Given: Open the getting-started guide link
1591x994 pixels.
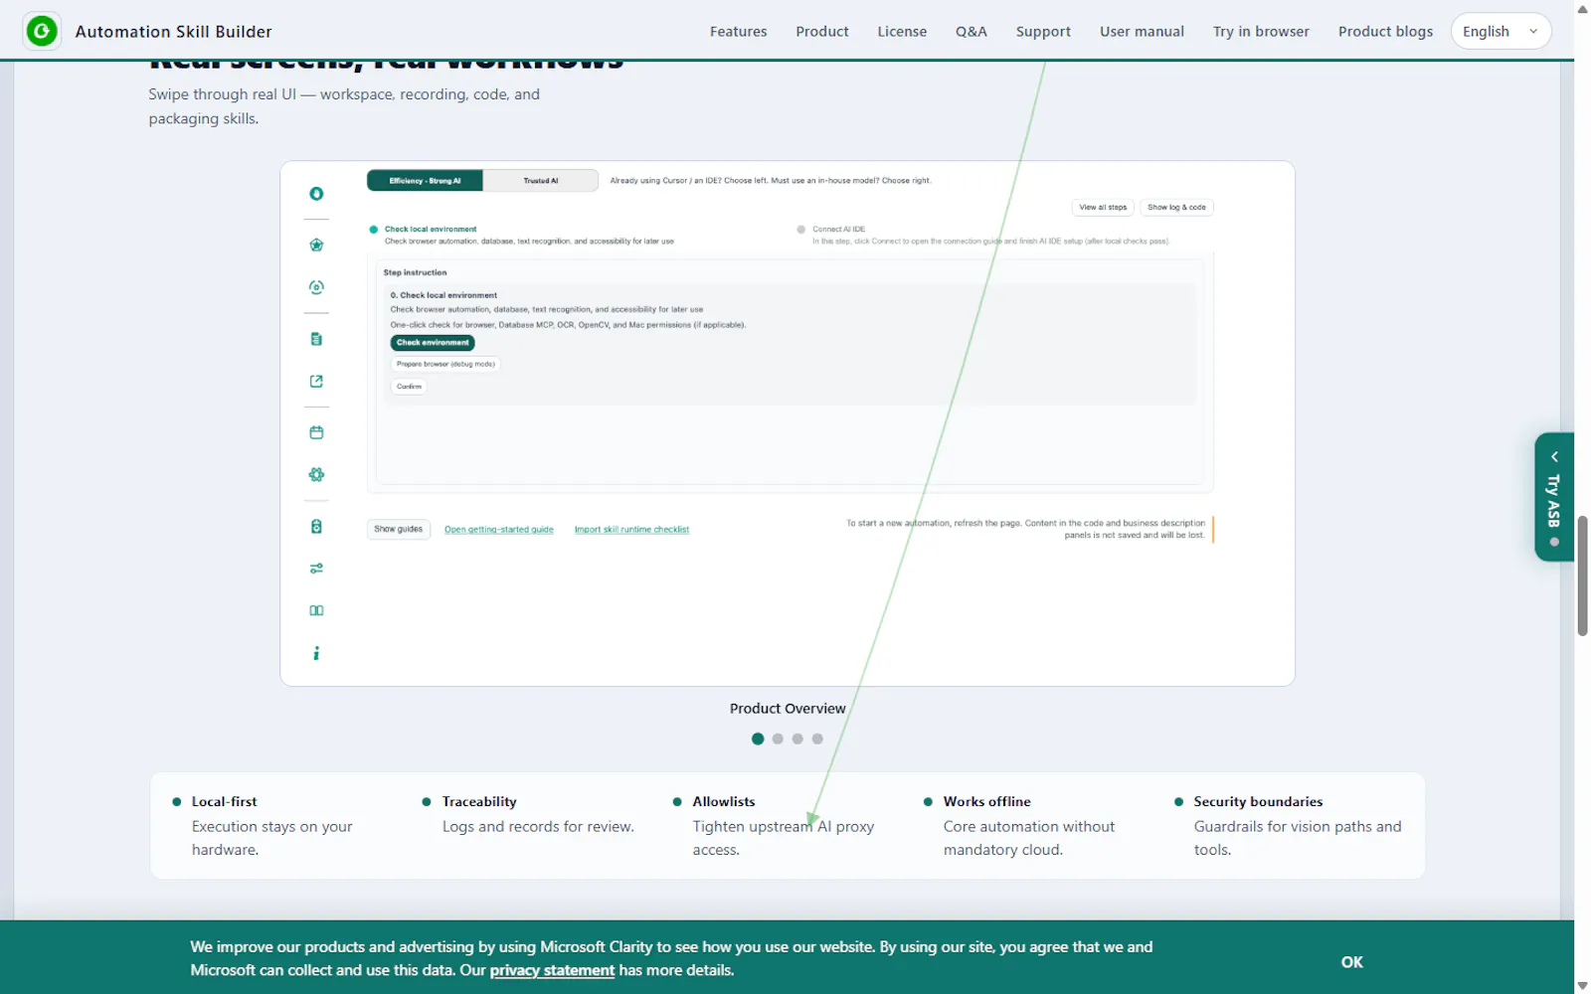Looking at the screenshot, I should click(499, 530).
